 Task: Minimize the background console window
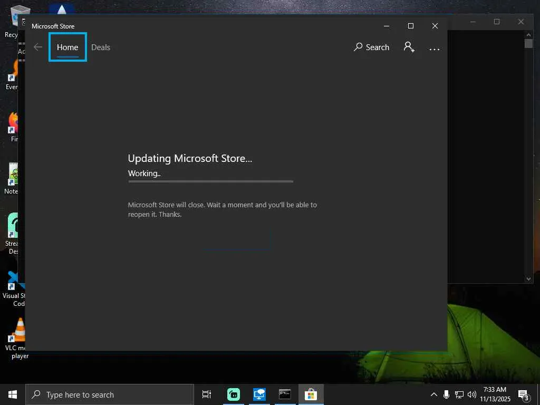pos(473,22)
